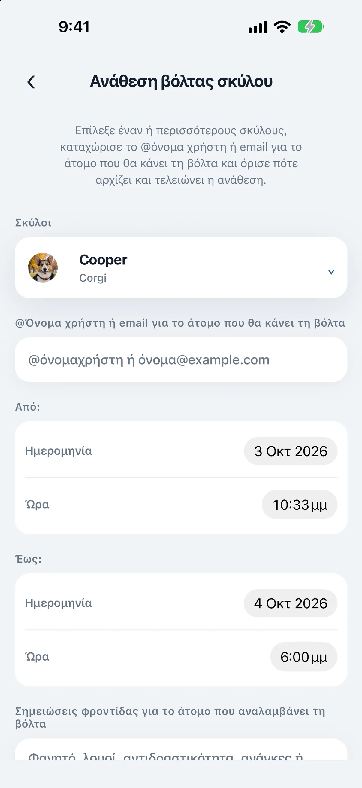Viewport: 362px width, 788px height.
Task: Tap the Corgi breed label
Action: [x=93, y=278]
